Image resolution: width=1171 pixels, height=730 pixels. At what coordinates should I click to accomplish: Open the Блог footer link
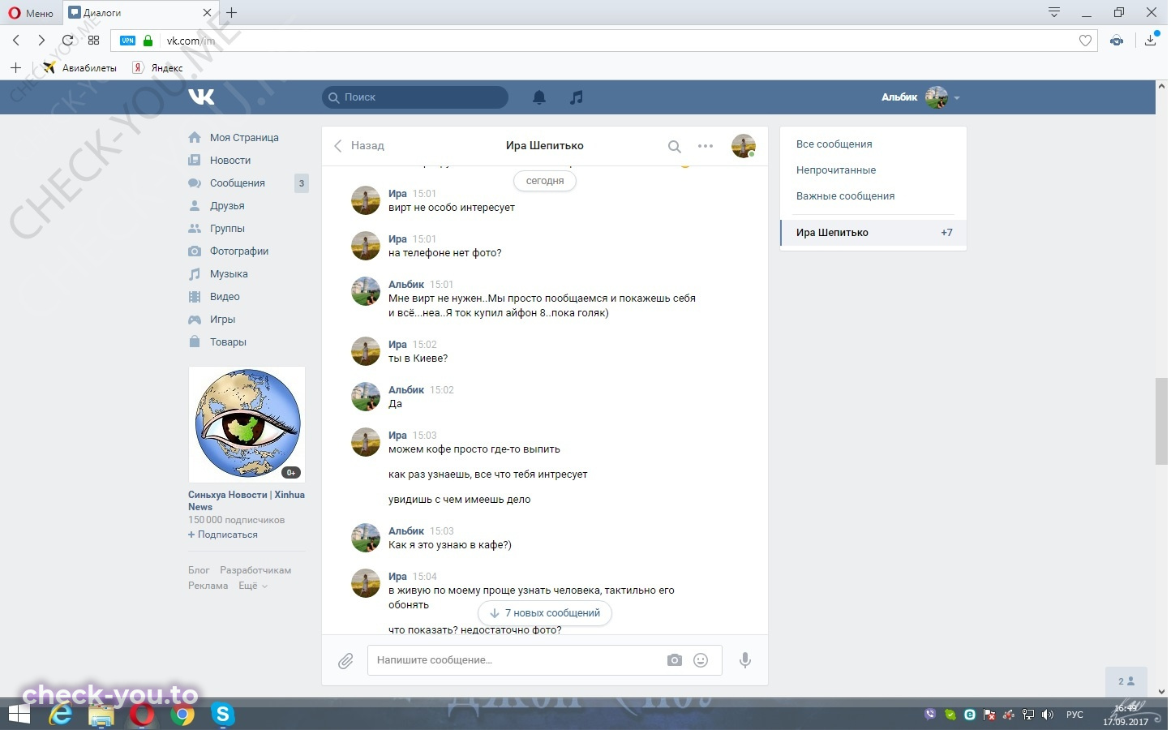[199, 570]
